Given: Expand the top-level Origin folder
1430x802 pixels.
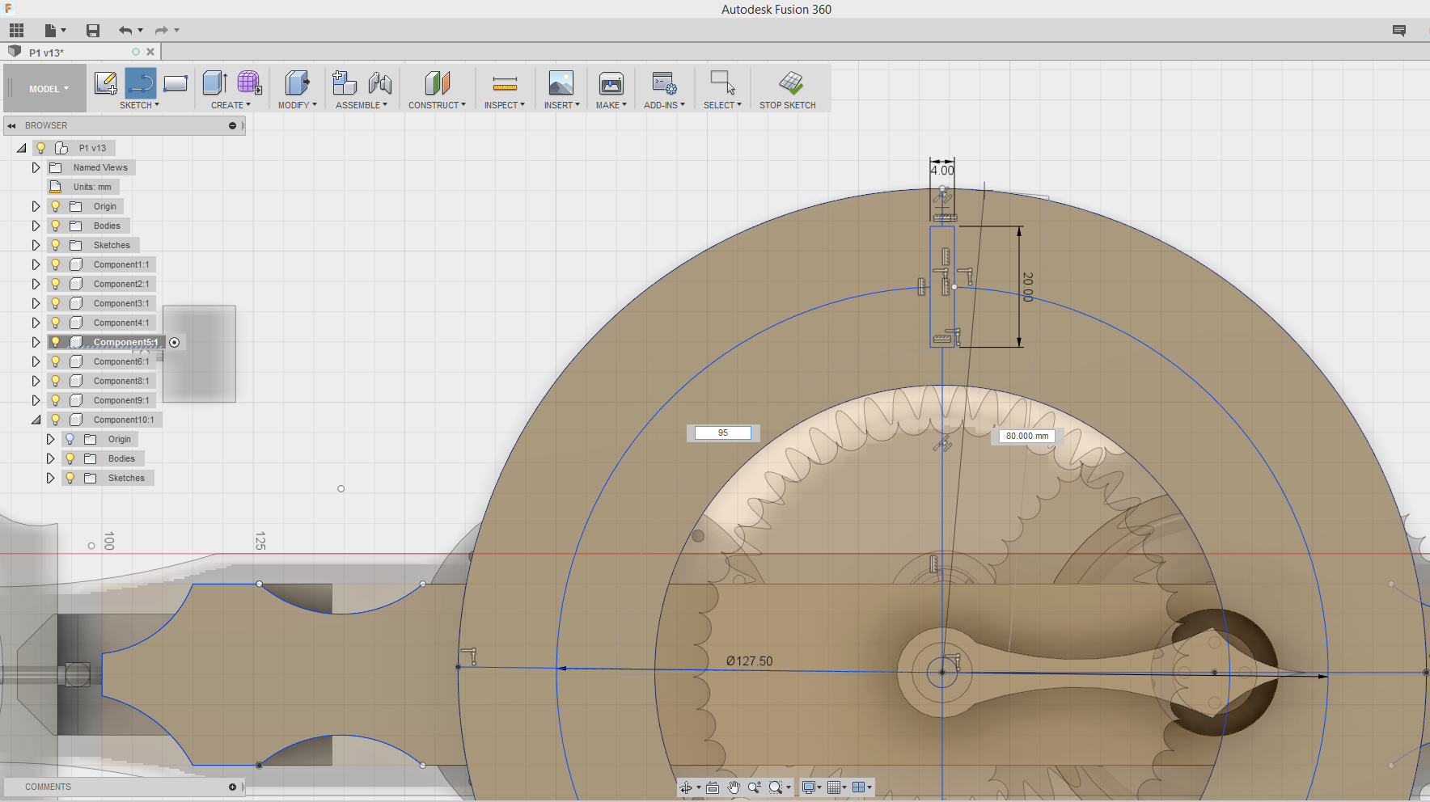Looking at the screenshot, I should pyautogui.click(x=36, y=206).
